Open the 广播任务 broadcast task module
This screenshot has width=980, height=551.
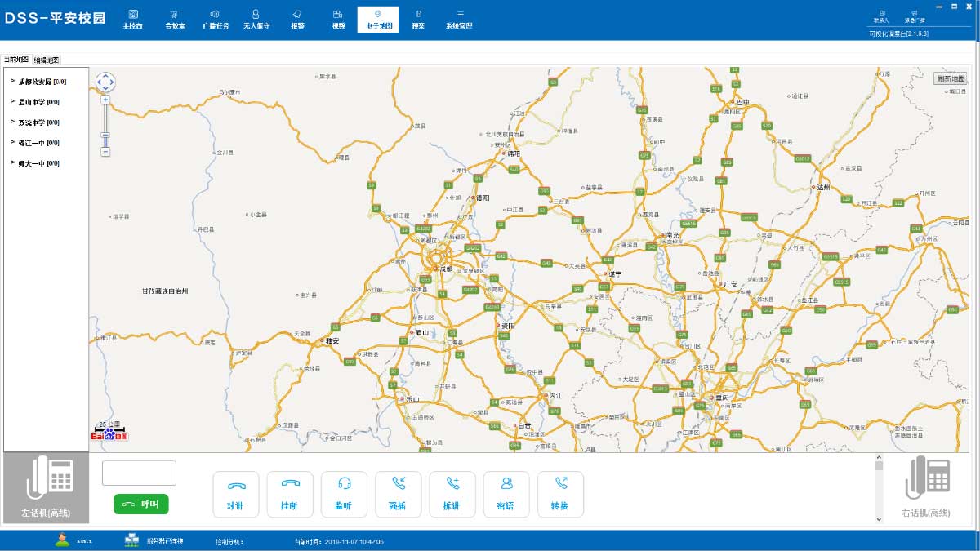pyautogui.click(x=216, y=19)
